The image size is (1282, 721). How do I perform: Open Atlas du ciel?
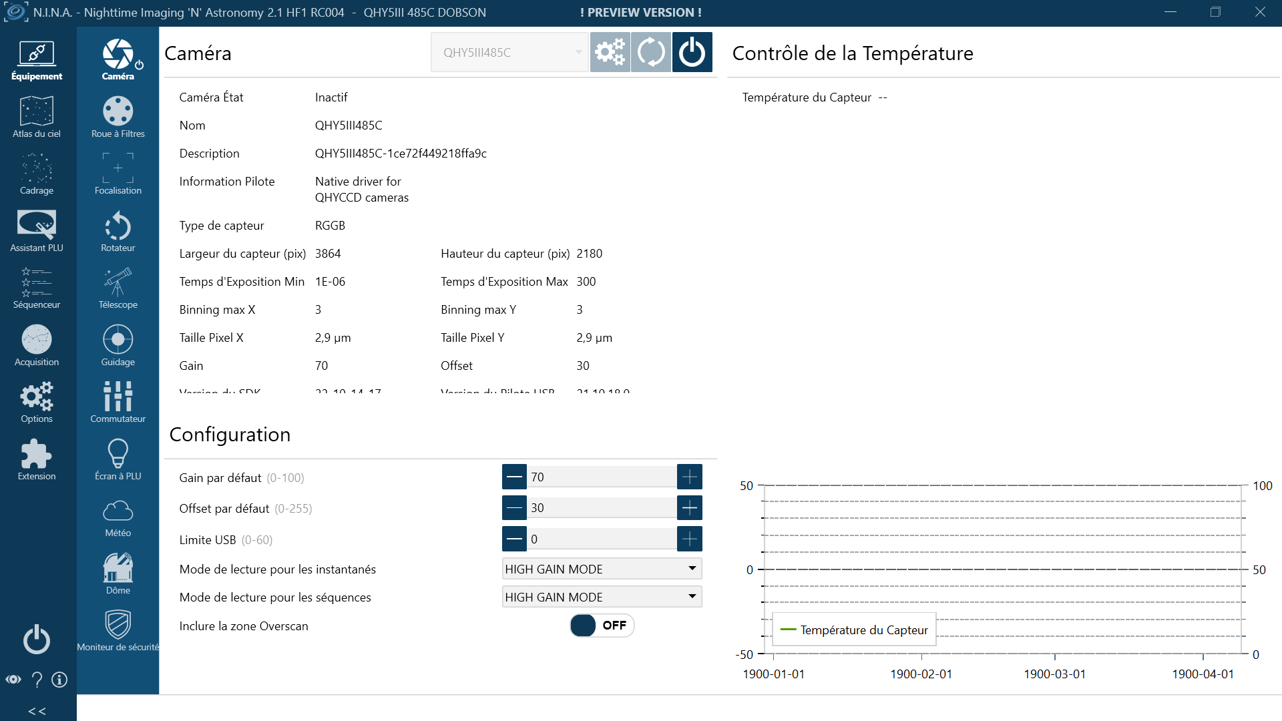(37, 117)
